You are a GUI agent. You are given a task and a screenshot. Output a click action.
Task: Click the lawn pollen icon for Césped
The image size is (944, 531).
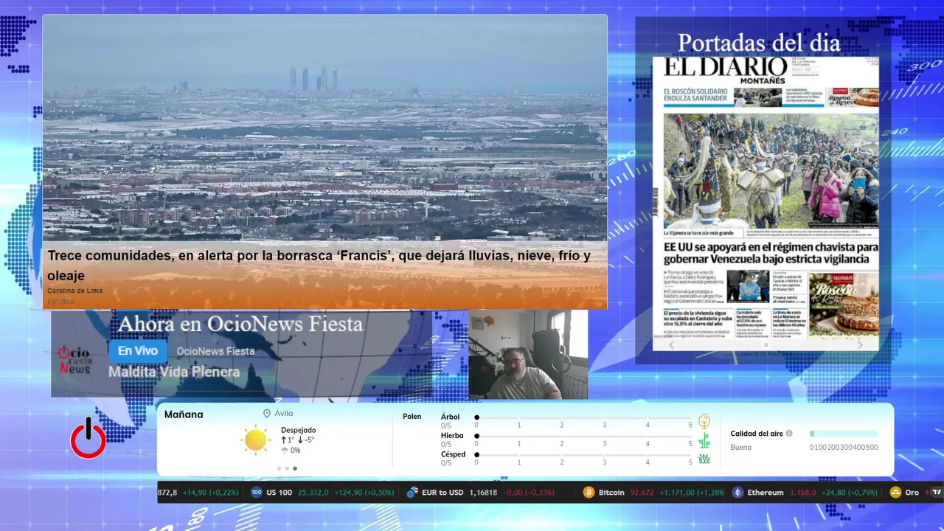click(x=704, y=459)
